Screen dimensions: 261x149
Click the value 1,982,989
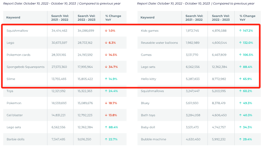pyautogui.click(x=193, y=43)
